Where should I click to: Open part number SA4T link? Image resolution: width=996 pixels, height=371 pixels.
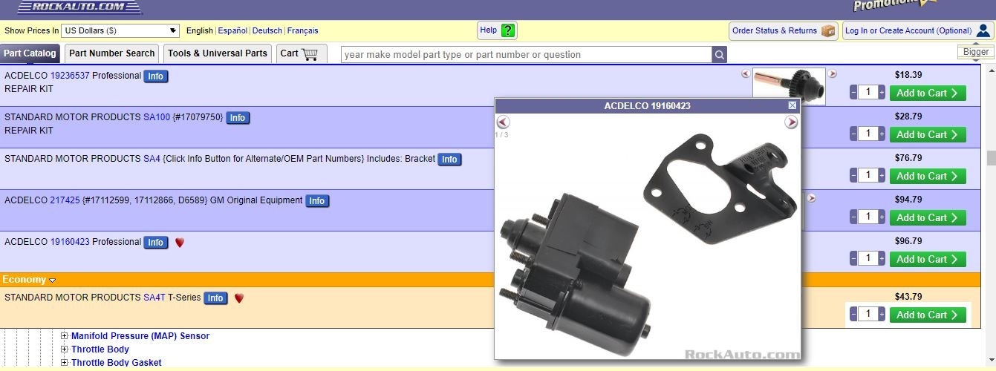(154, 298)
